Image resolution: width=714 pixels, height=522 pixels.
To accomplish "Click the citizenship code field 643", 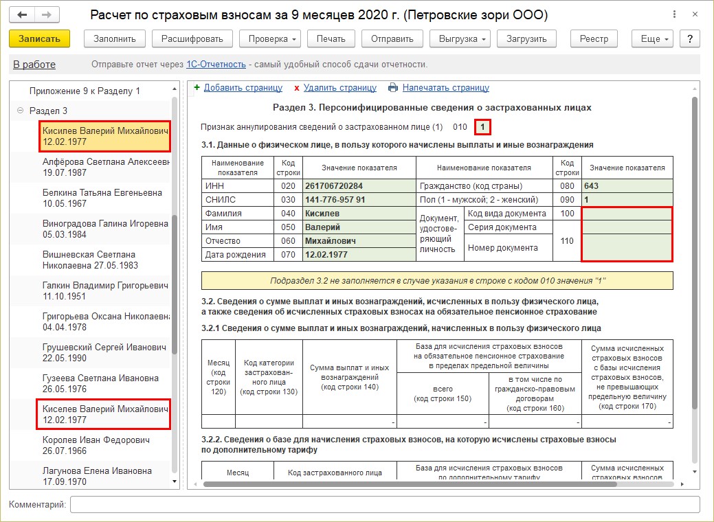I will pos(627,185).
